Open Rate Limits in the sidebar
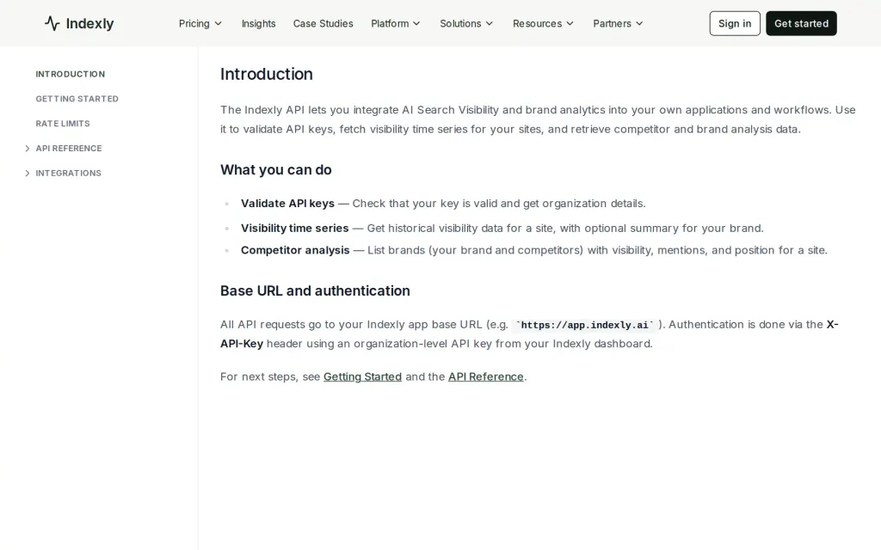The height and width of the screenshot is (550, 881). [62, 124]
